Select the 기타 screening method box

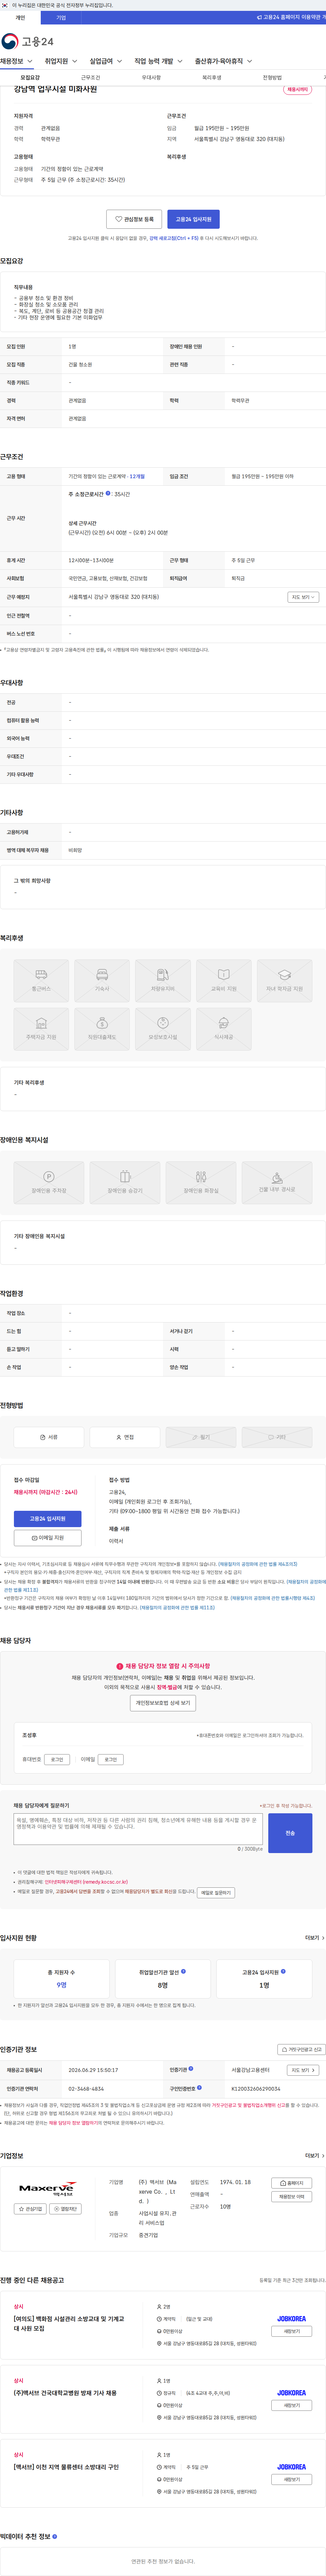pyautogui.click(x=277, y=1437)
